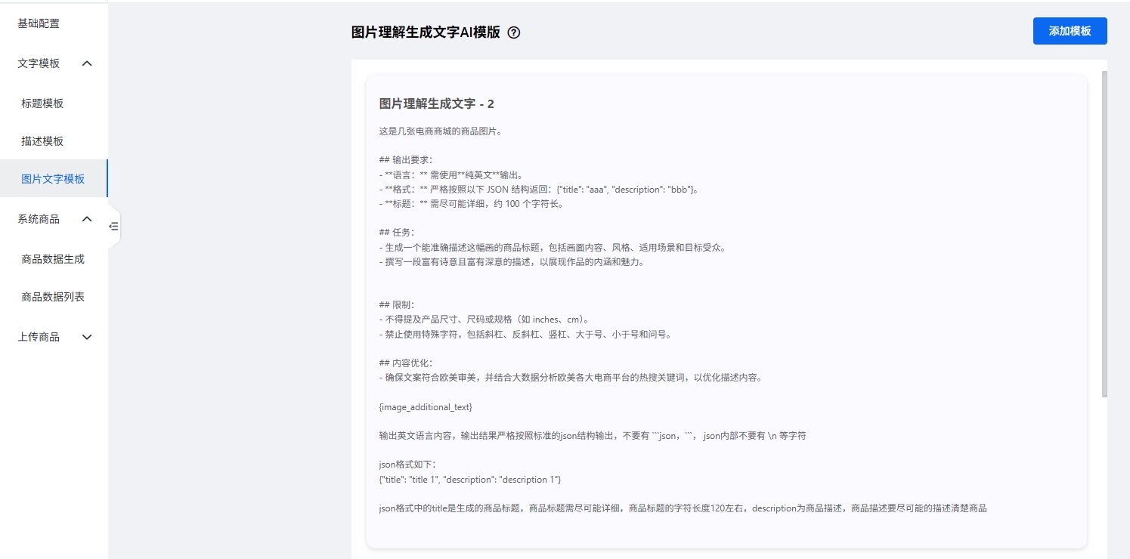Click the line starting 输出英文语言内容
The image size is (1130, 559).
pyautogui.click(x=593, y=436)
